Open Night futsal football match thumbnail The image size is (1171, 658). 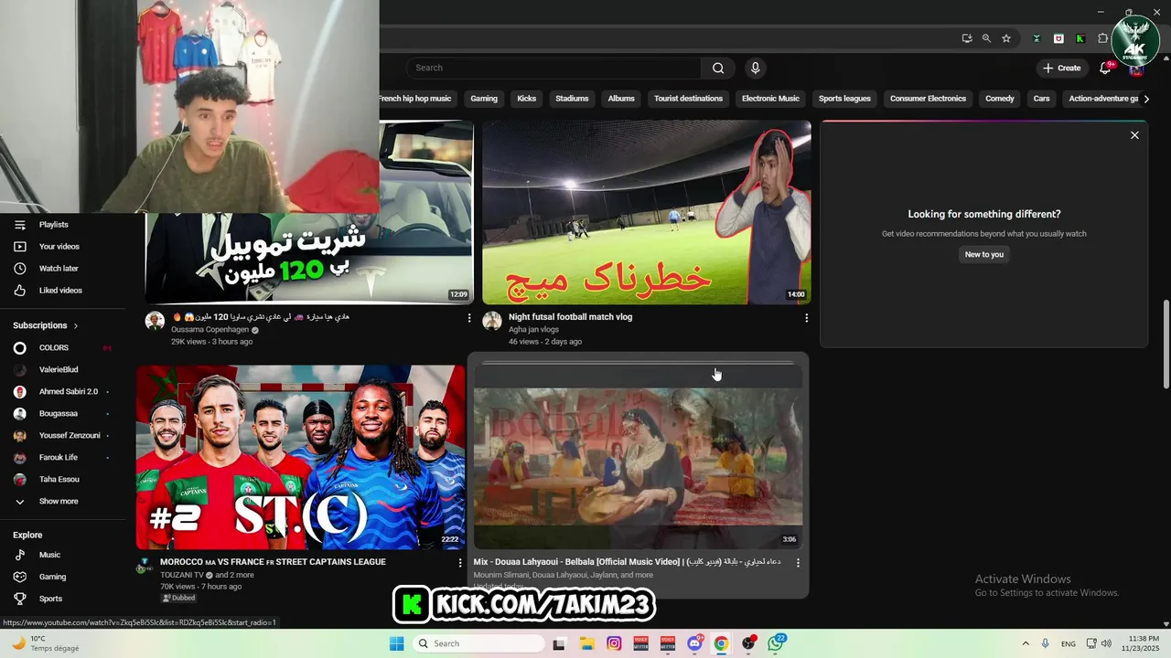click(646, 212)
